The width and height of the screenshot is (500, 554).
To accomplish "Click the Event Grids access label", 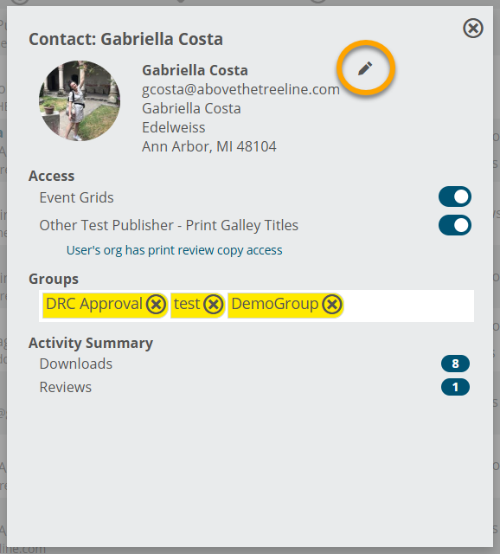I will coord(77,197).
